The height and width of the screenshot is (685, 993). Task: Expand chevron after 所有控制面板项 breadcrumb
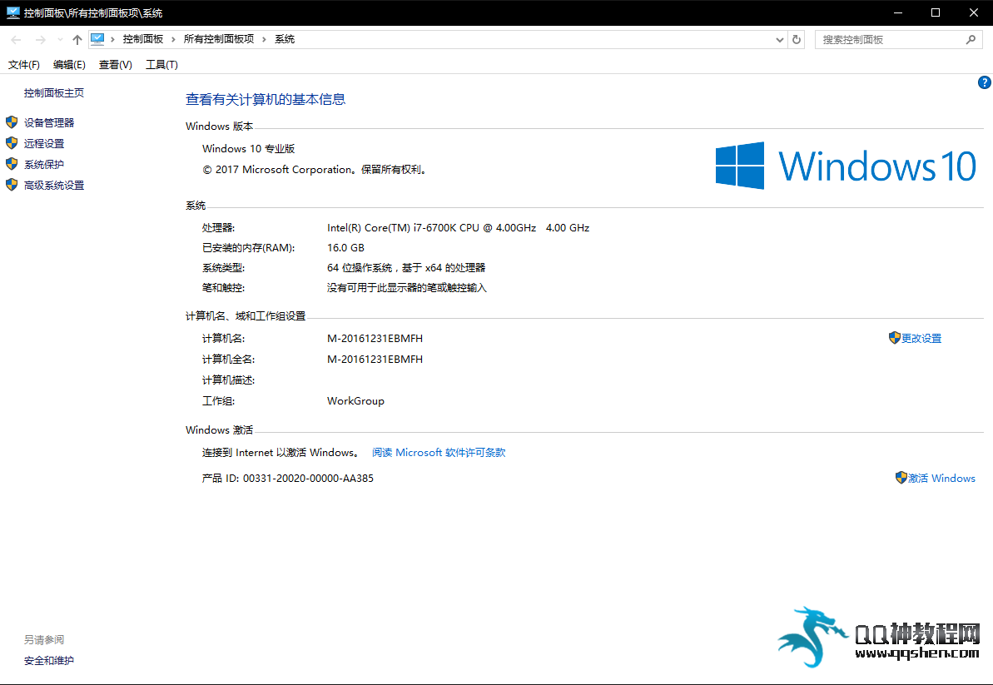click(x=264, y=39)
